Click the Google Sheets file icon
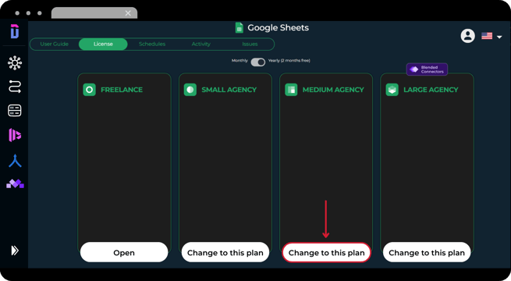This screenshot has width=511, height=281. 240,27
